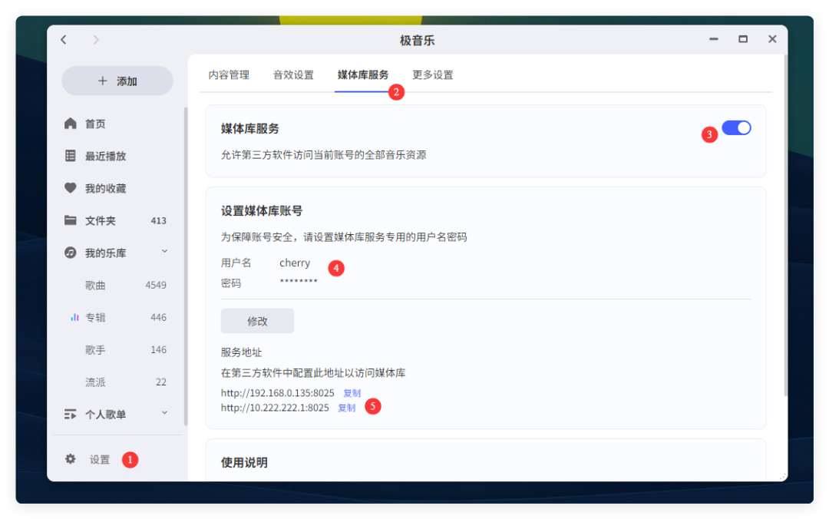This screenshot has width=829, height=519.
Task: Copy the 192.168.0.135:8025 address
Action: coord(352,393)
